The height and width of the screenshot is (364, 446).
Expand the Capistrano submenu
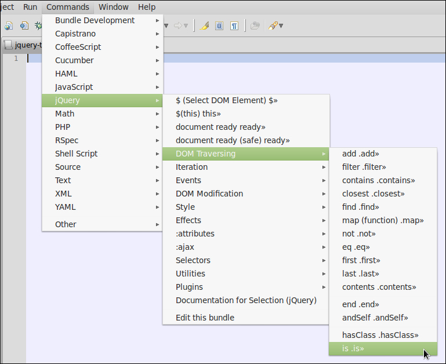(x=103, y=34)
